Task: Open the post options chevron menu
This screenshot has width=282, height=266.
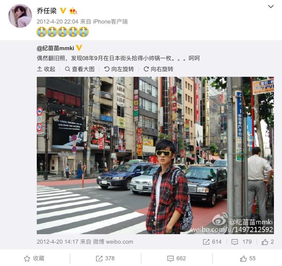Action: pyautogui.click(x=271, y=7)
